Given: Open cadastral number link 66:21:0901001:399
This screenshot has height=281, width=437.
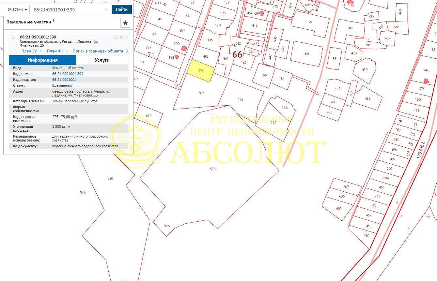Looking at the screenshot, I should coord(68,74).
